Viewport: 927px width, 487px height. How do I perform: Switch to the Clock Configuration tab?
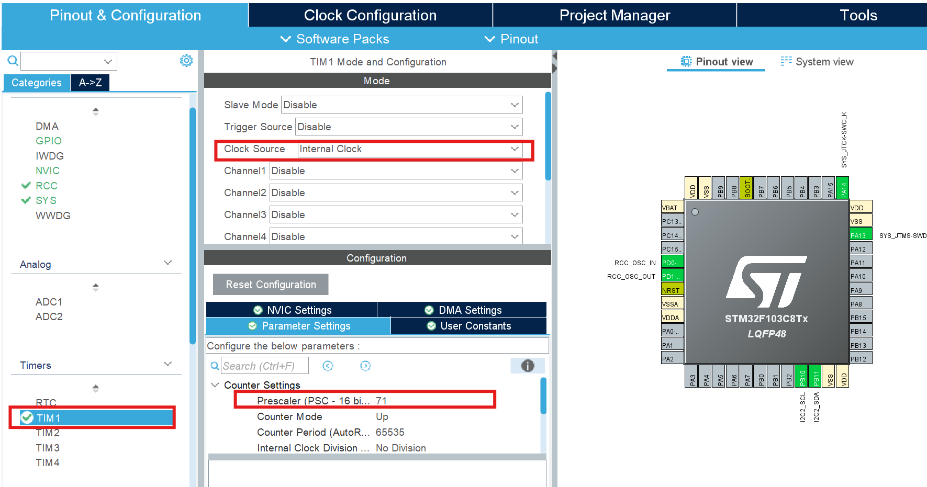point(371,15)
